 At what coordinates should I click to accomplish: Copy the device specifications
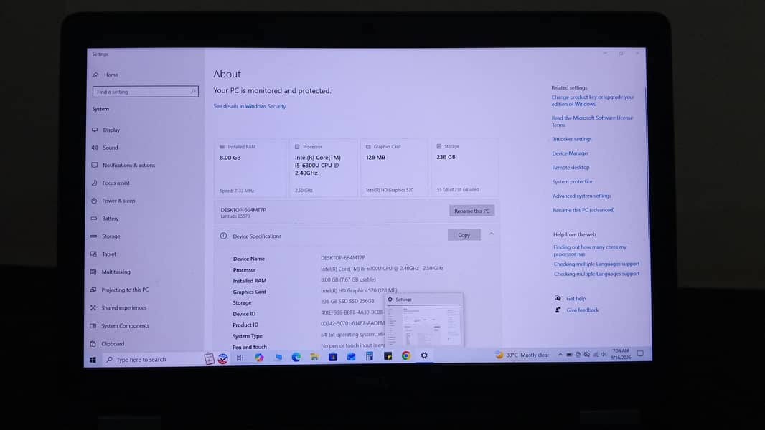point(464,235)
